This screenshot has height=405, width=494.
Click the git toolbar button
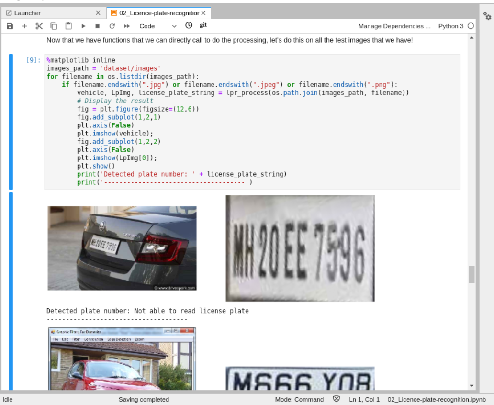tap(203, 25)
